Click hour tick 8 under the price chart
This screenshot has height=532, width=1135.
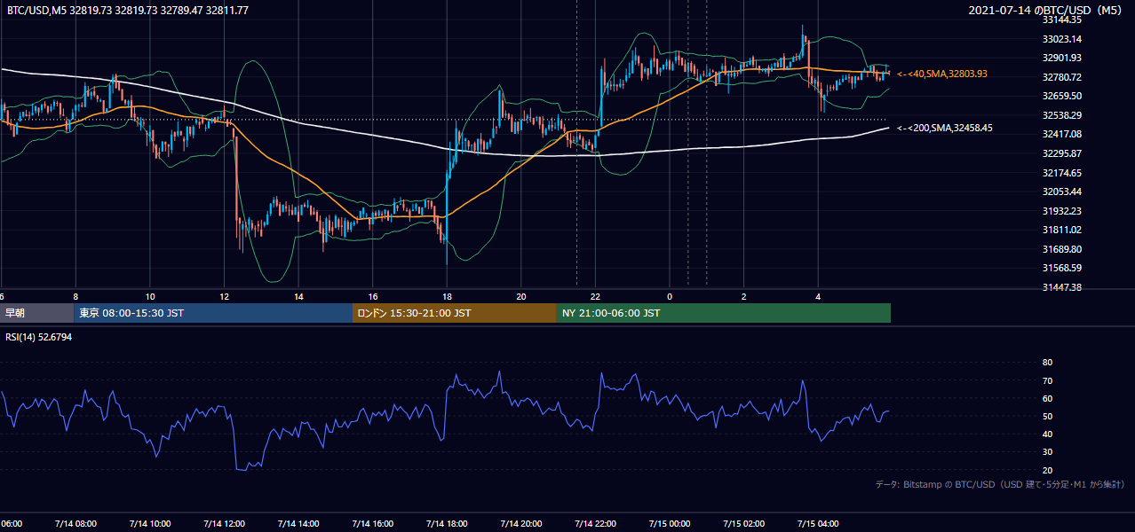click(75, 296)
